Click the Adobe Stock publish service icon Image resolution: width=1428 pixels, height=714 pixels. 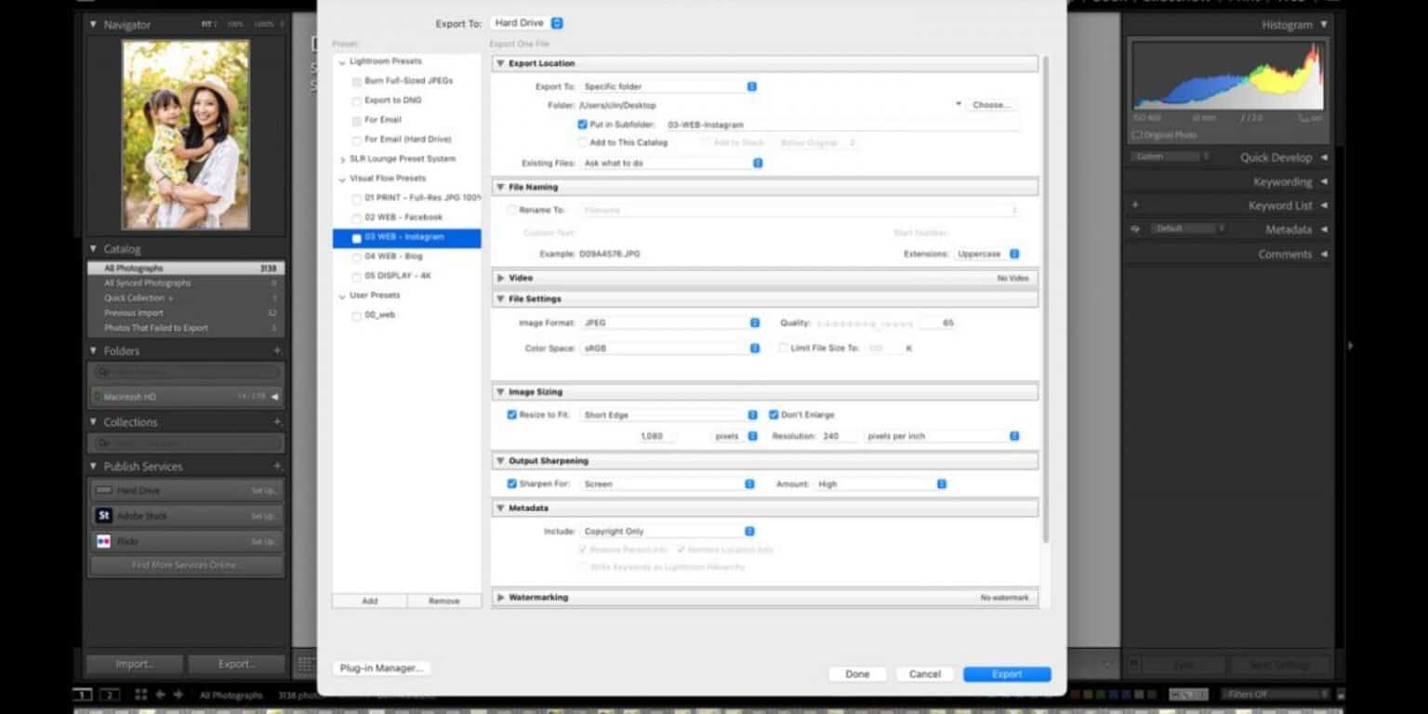point(103,515)
